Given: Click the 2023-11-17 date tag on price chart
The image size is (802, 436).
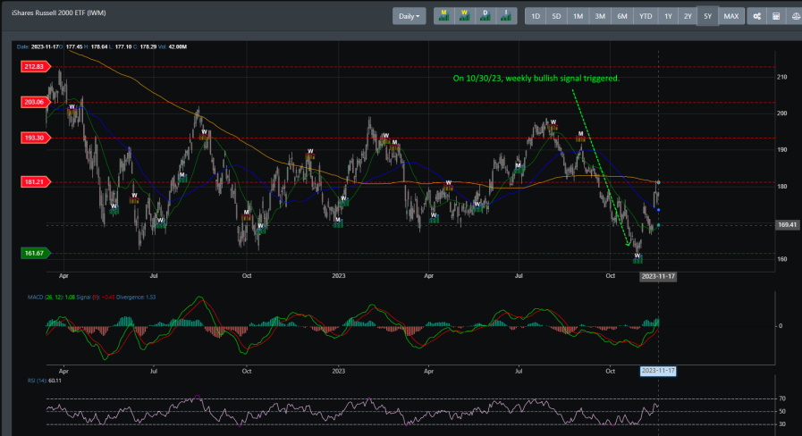Looking at the screenshot, I should pyautogui.click(x=658, y=276).
